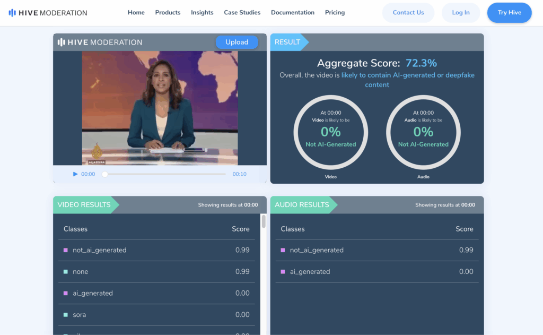The height and width of the screenshot is (335, 543).
Task: Click the Hive Moderation logo in header
Action: tap(48, 13)
